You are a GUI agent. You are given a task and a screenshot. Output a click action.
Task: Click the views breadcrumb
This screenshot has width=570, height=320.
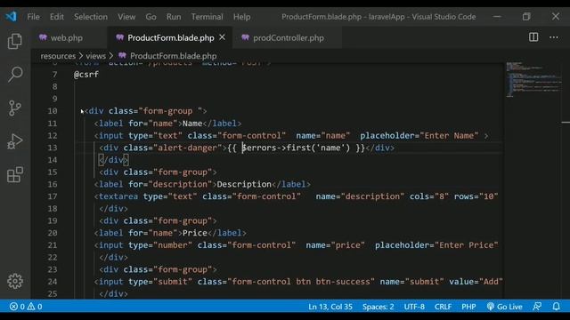[95, 56]
